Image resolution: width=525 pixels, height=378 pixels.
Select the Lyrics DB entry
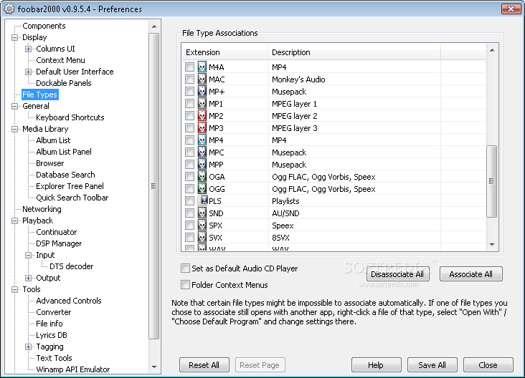(x=52, y=335)
